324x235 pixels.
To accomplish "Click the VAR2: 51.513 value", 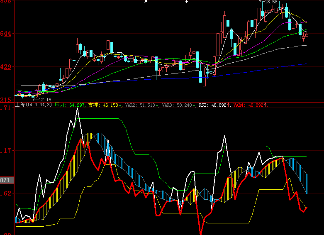I will [x=142, y=105].
